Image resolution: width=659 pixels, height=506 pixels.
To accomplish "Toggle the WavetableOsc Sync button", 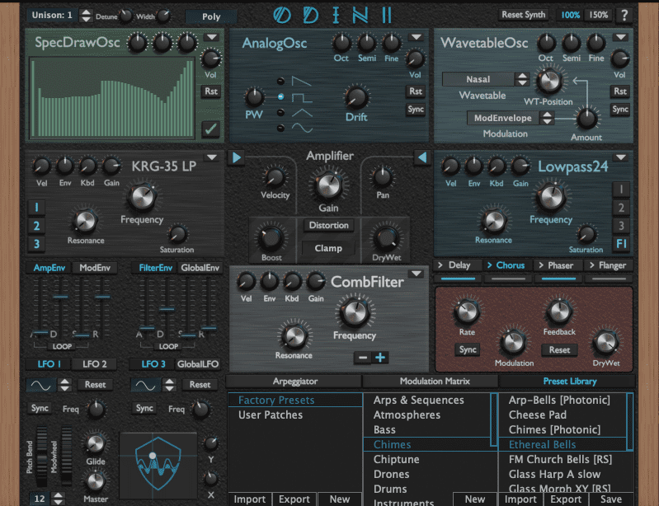I will coord(620,110).
